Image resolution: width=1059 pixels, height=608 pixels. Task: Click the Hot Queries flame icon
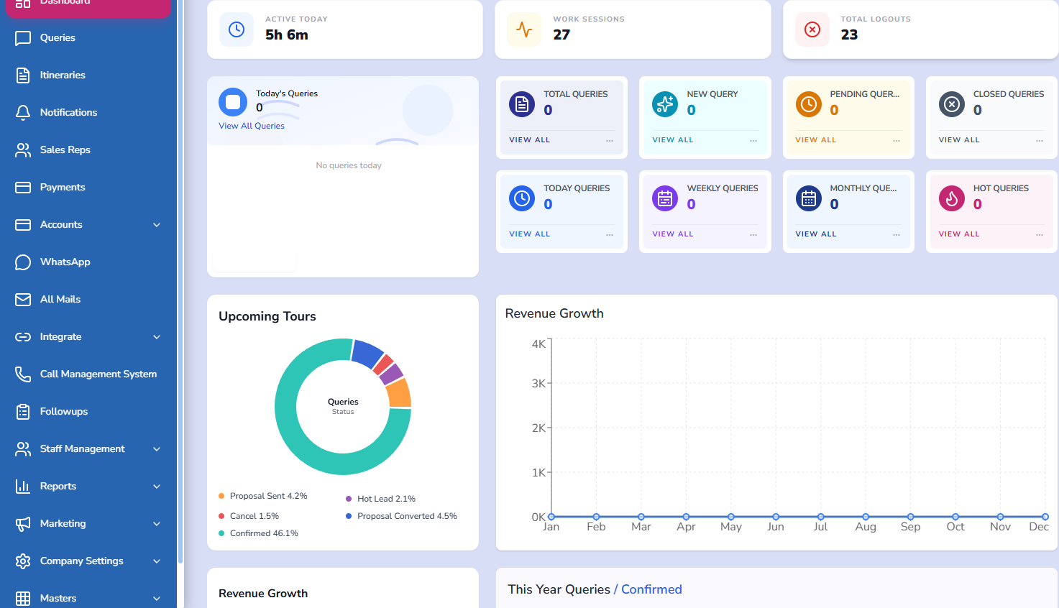coord(951,198)
